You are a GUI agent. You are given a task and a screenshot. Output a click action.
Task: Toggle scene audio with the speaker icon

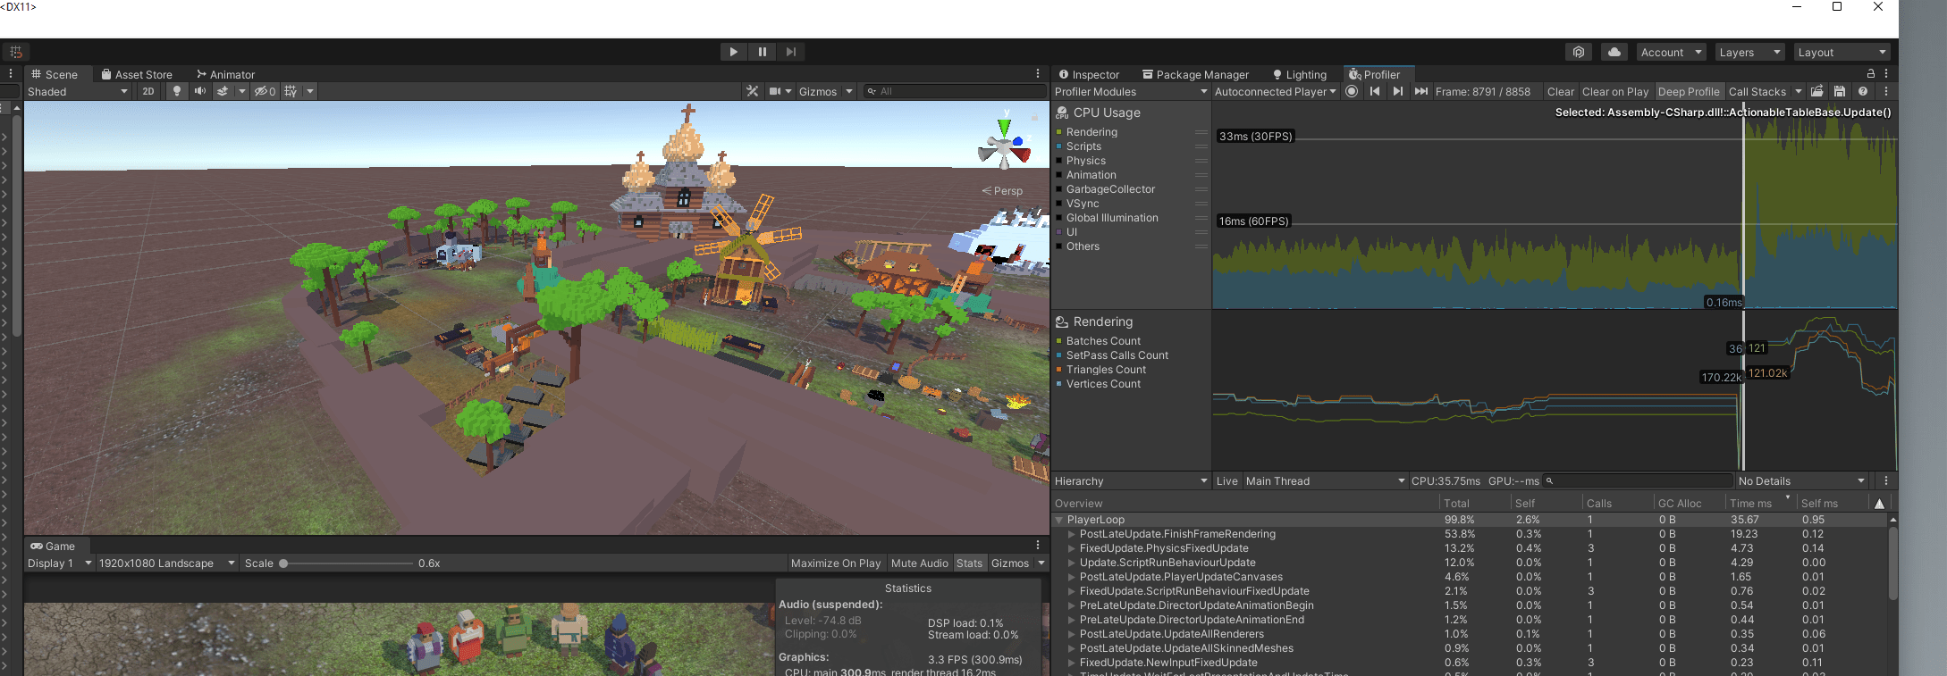coord(199,91)
